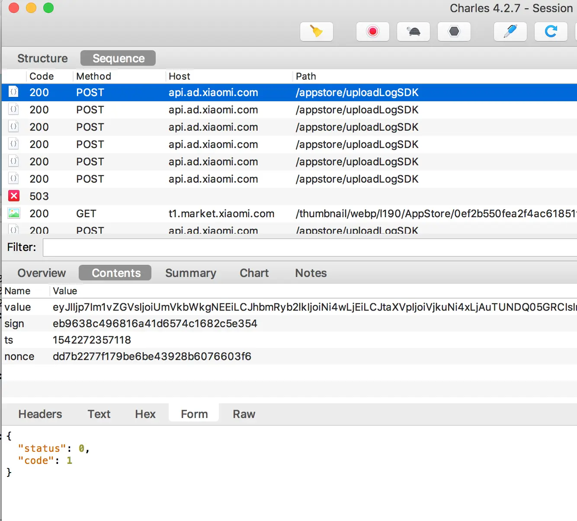The height and width of the screenshot is (521, 577).
Task: Click the JSON document icon on the highlighted row
Action: pos(14,92)
